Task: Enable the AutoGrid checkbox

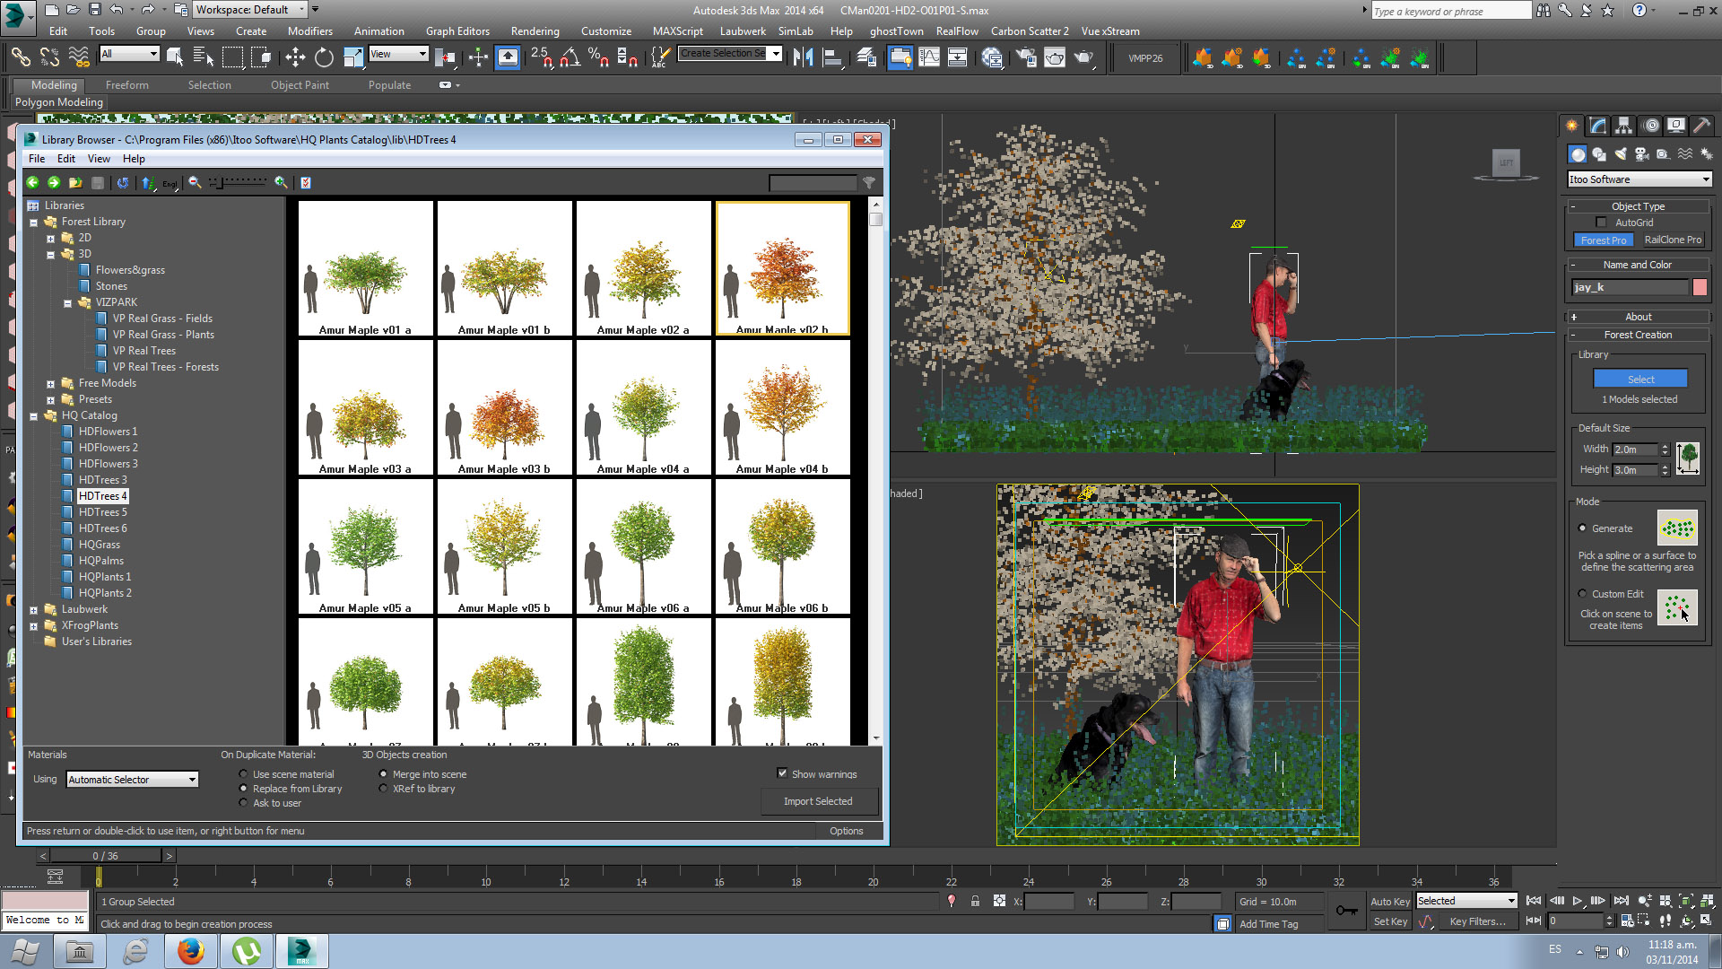Action: (1601, 223)
